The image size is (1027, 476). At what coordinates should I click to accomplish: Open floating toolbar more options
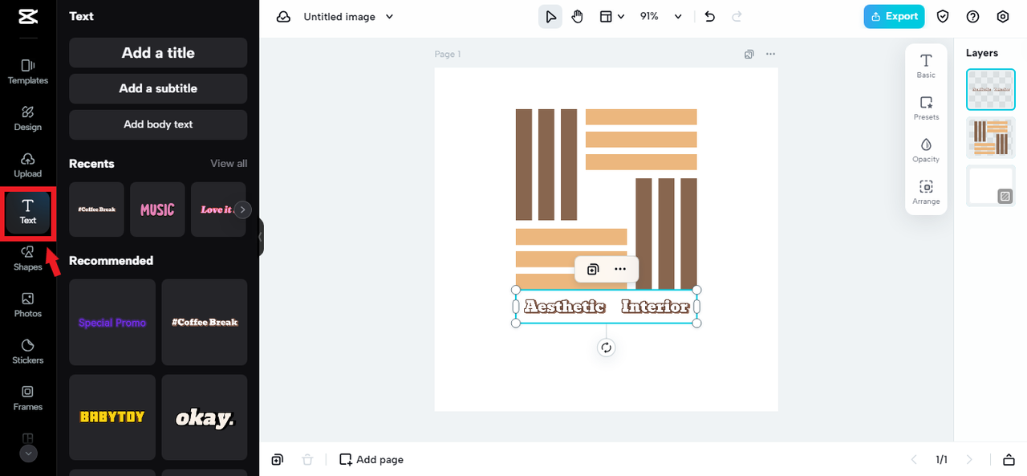pos(620,270)
